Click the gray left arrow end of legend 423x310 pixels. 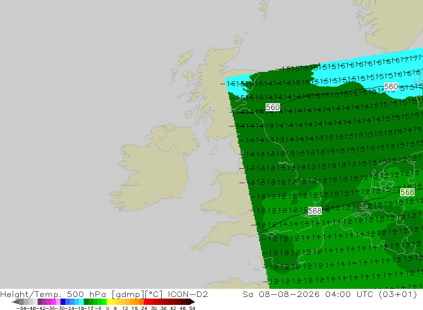pyautogui.click(x=15, y=302)
